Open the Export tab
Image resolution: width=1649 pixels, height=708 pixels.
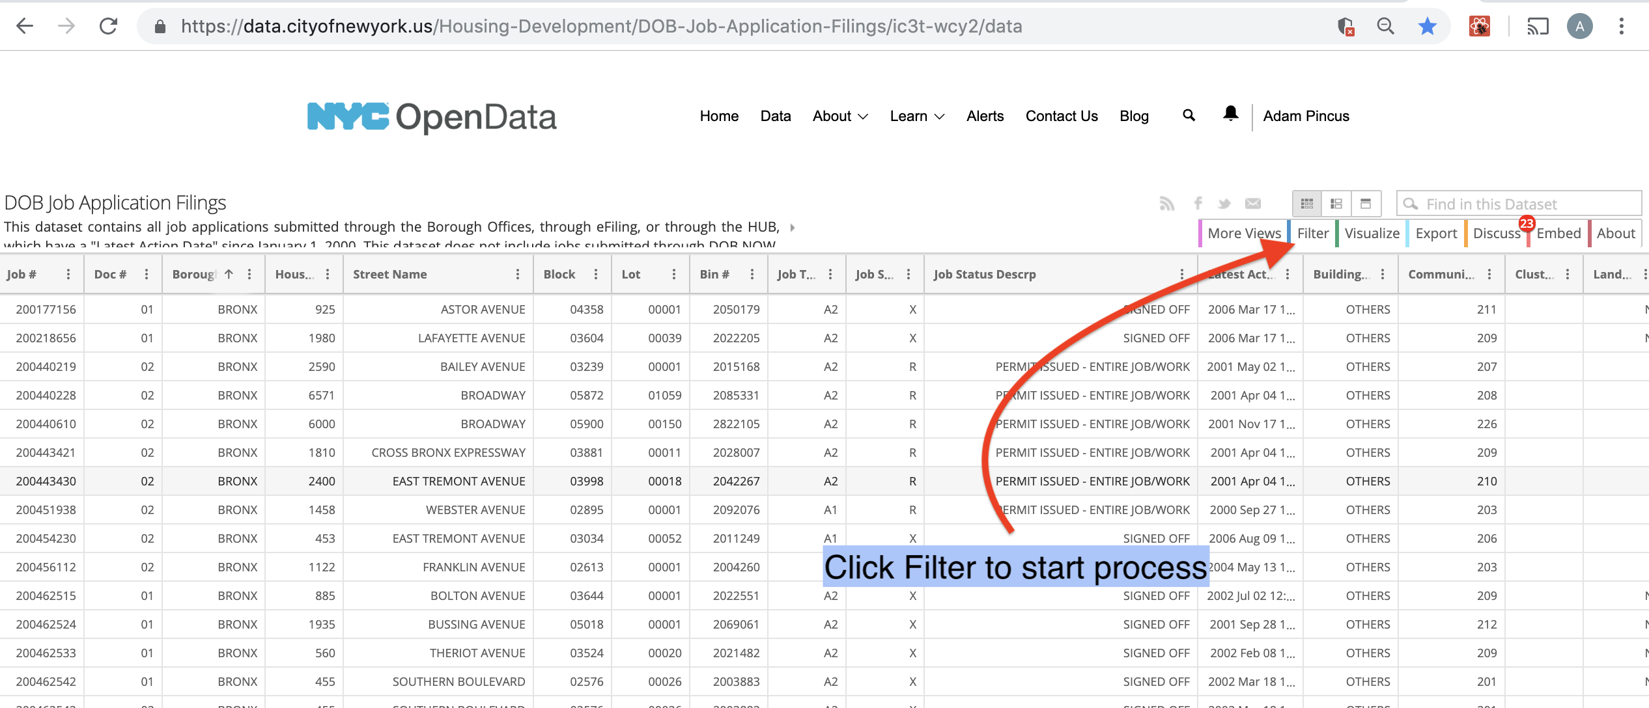coord(1436,233)
